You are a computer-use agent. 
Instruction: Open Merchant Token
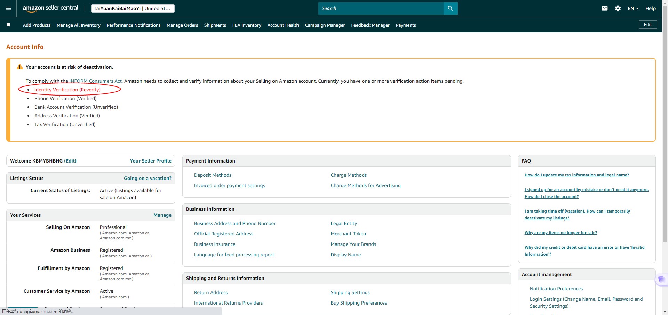[x=348, y=234]
